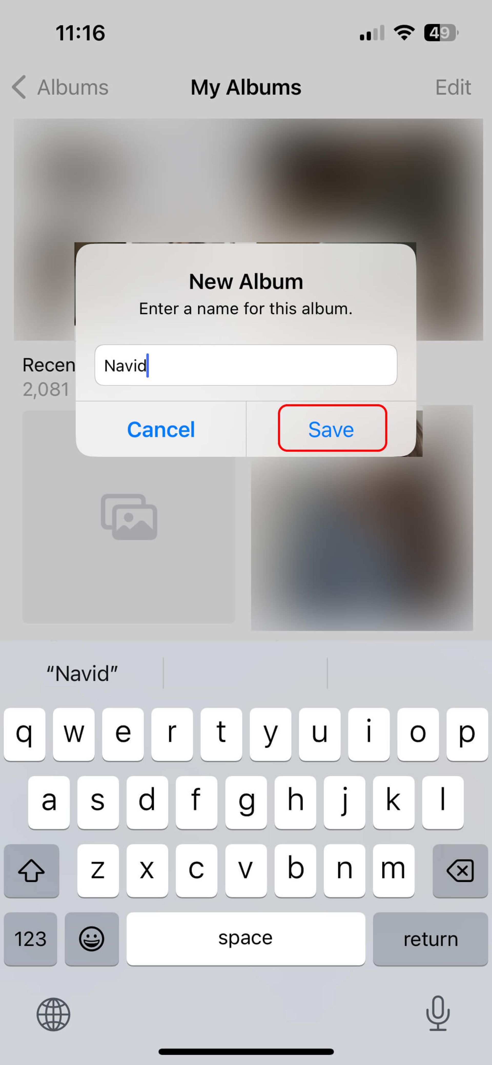This screenshot has height=1065, width=492.
Task: Select the Edit option in My Albums
Action: tap(451, 87)
